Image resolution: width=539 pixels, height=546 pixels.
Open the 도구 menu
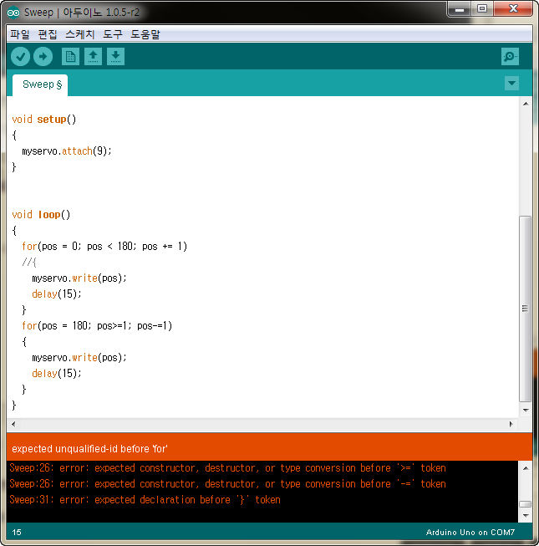tap(113, 34)
